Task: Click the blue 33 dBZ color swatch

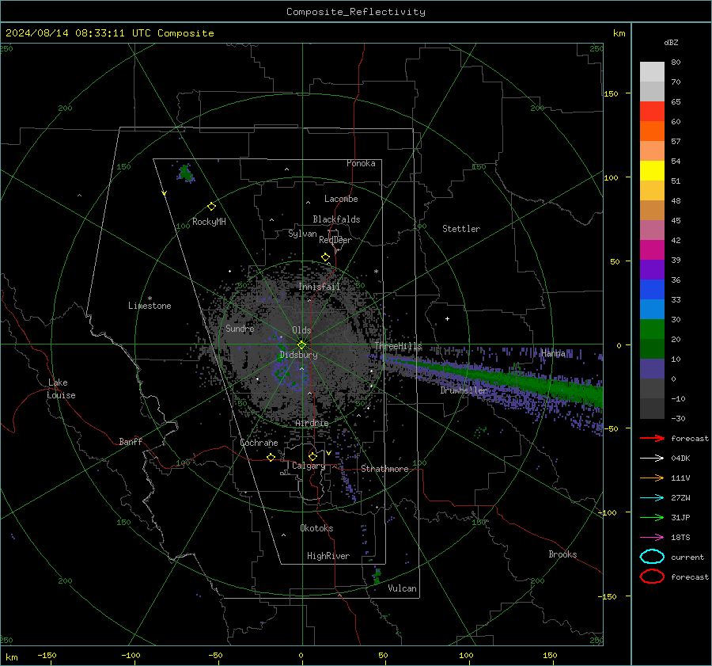Action: point(652,290)
